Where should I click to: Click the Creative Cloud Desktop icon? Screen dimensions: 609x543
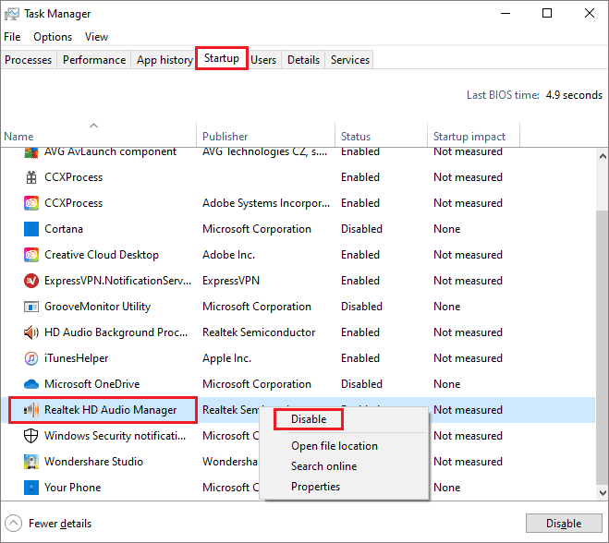click(31, 255)
